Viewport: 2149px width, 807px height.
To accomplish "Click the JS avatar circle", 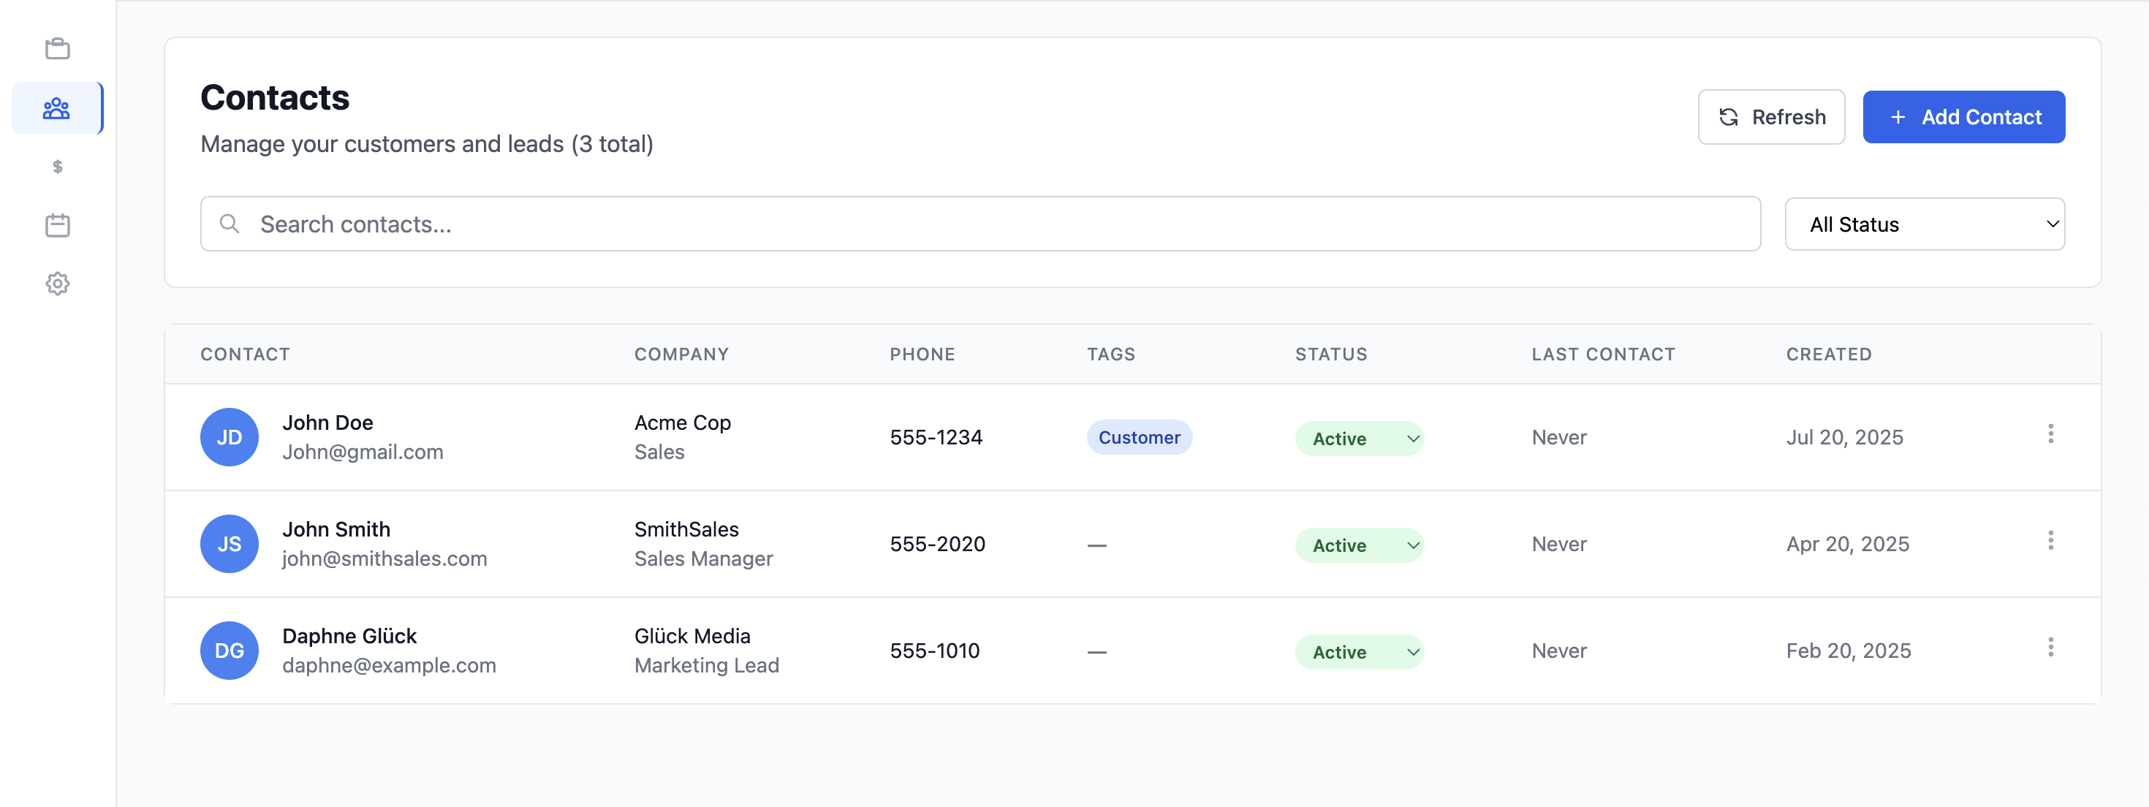I will pyautogui.click(x=230, y=544).
